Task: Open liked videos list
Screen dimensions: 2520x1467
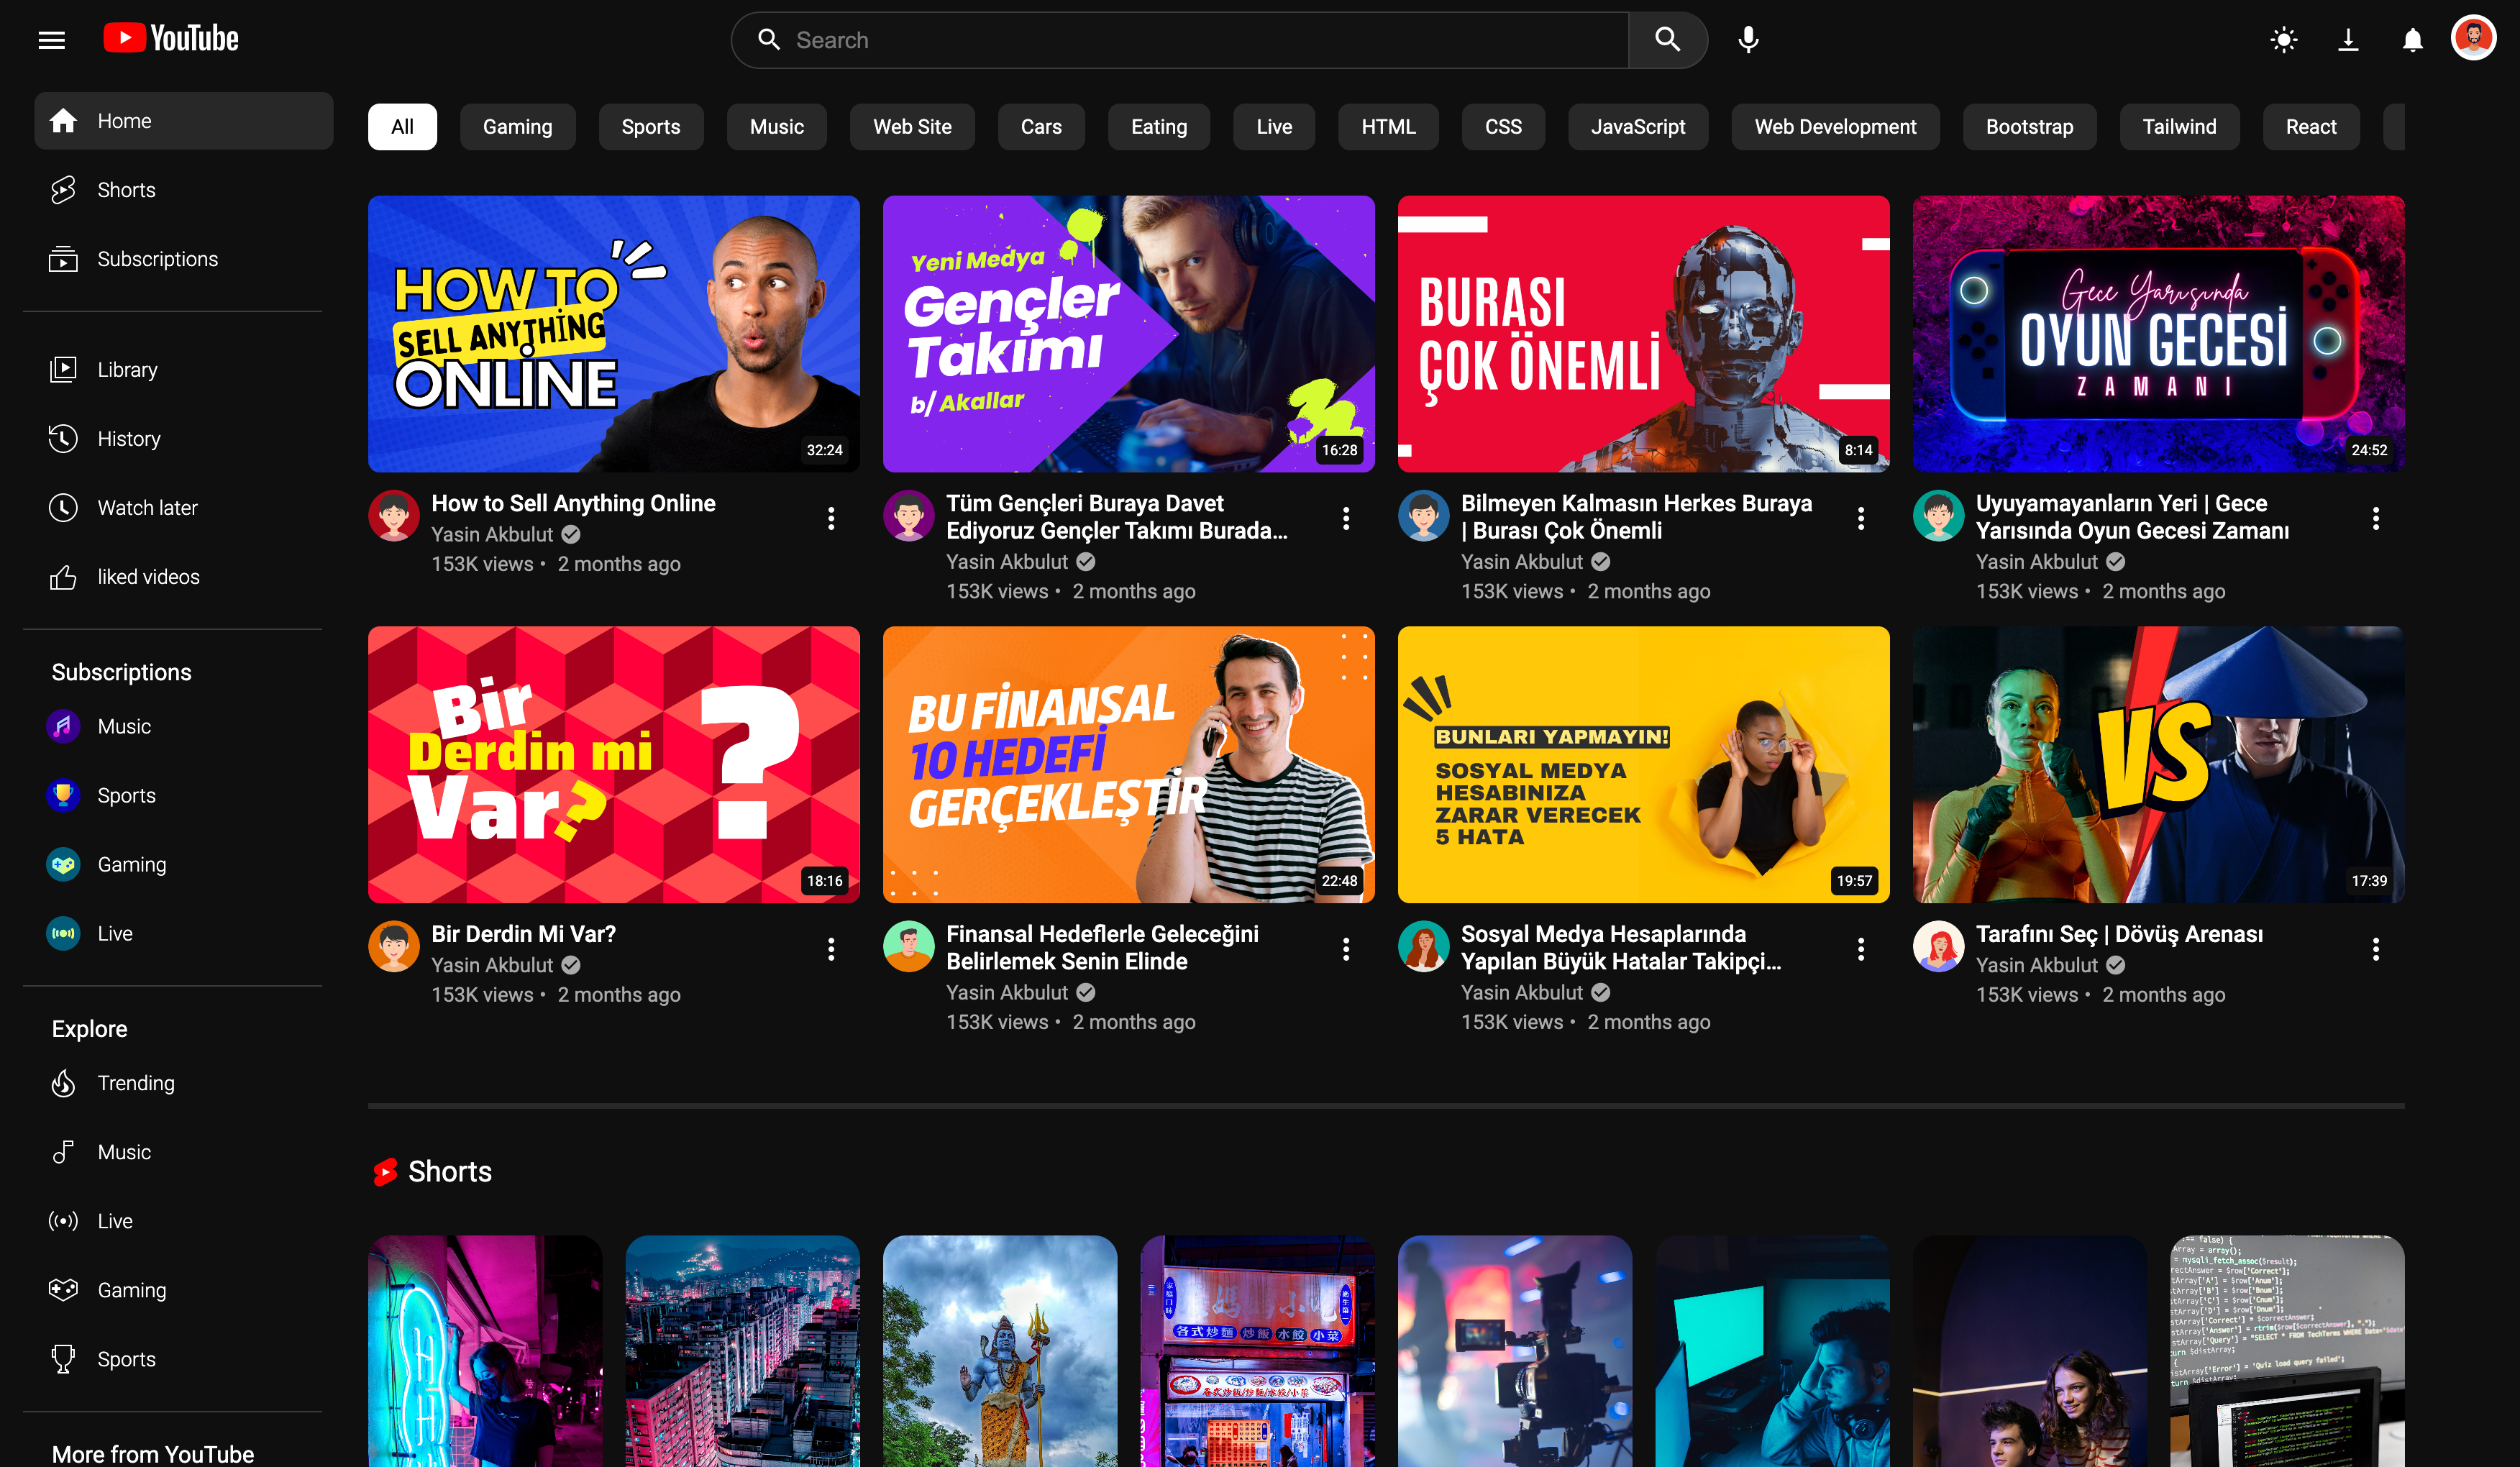Action: pos(184,577)
